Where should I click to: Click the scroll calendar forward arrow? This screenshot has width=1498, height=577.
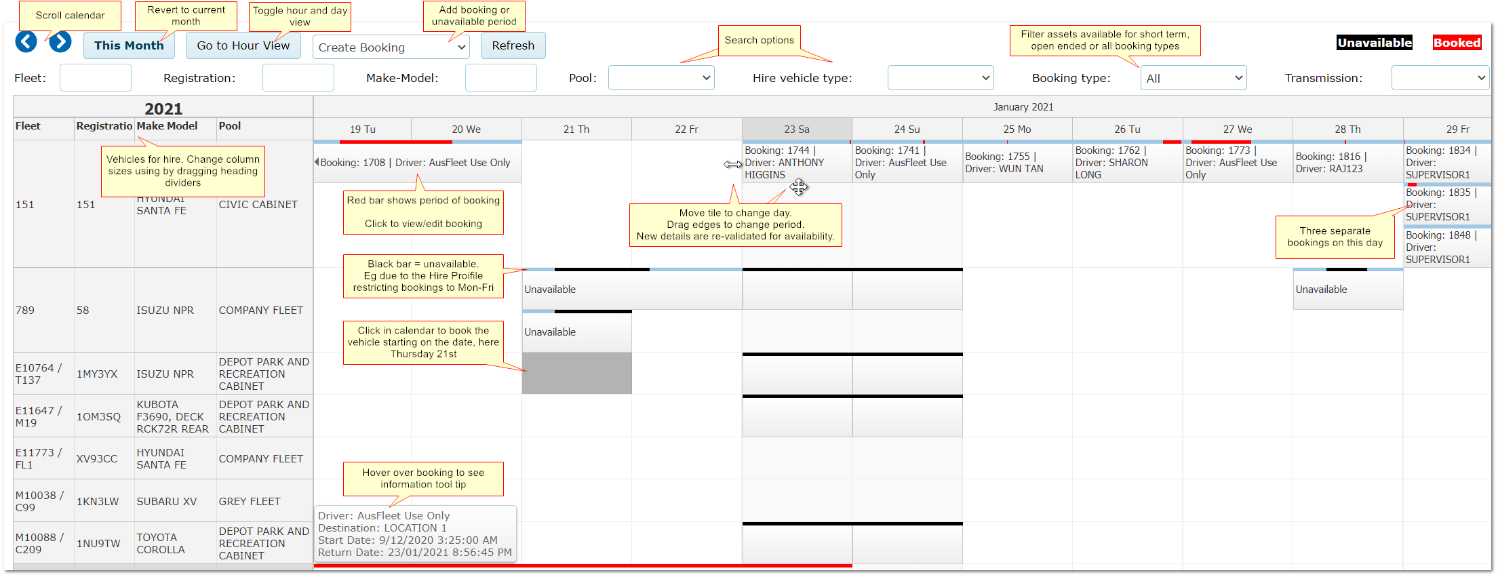pos(60,42)
